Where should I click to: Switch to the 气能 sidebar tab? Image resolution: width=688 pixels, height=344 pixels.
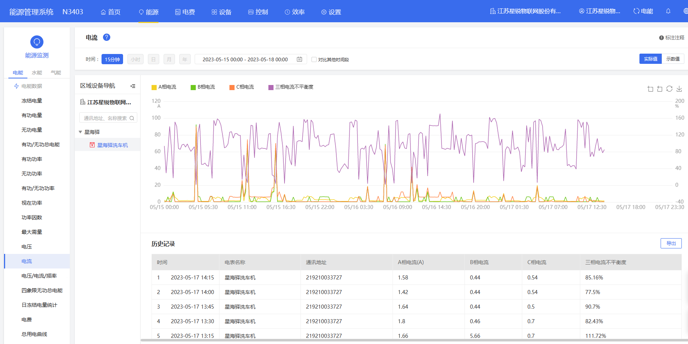coord(56,73)
